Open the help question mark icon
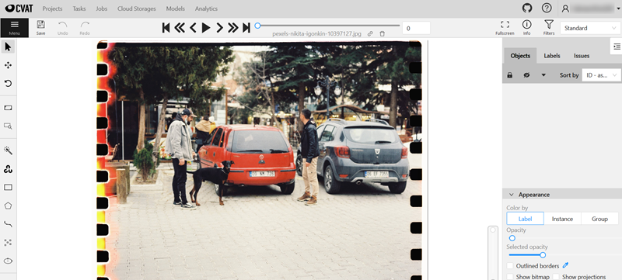The image size is (622, 280). [x=547, y=9]
